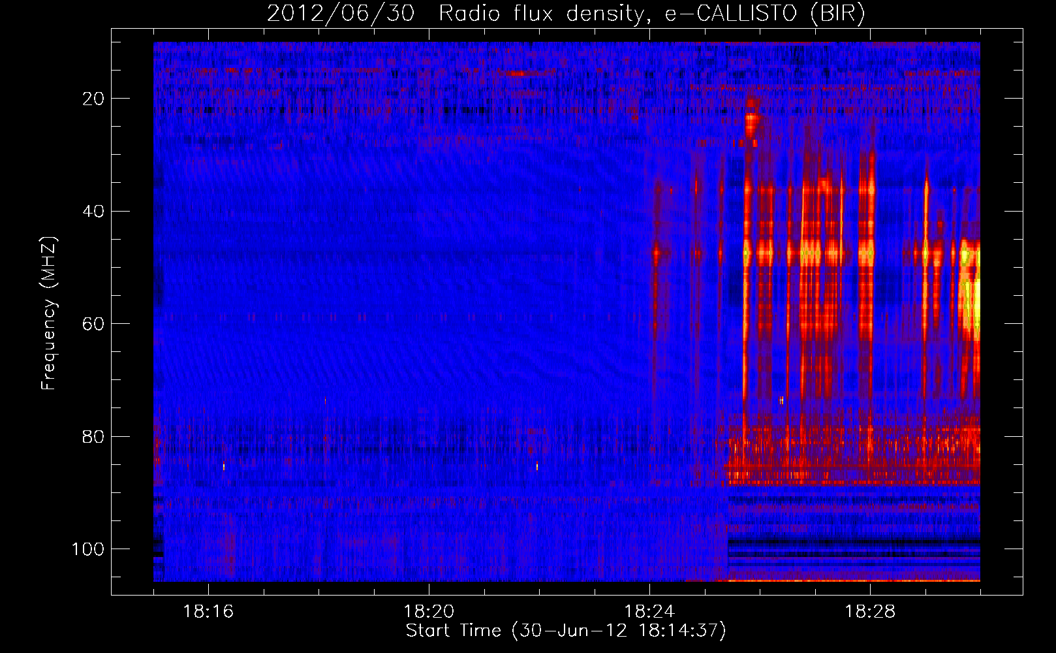Screen dimensions: 1056x653
Task: Select the 'Frequency (MHZ)' y-axis label
Action: 49,313
